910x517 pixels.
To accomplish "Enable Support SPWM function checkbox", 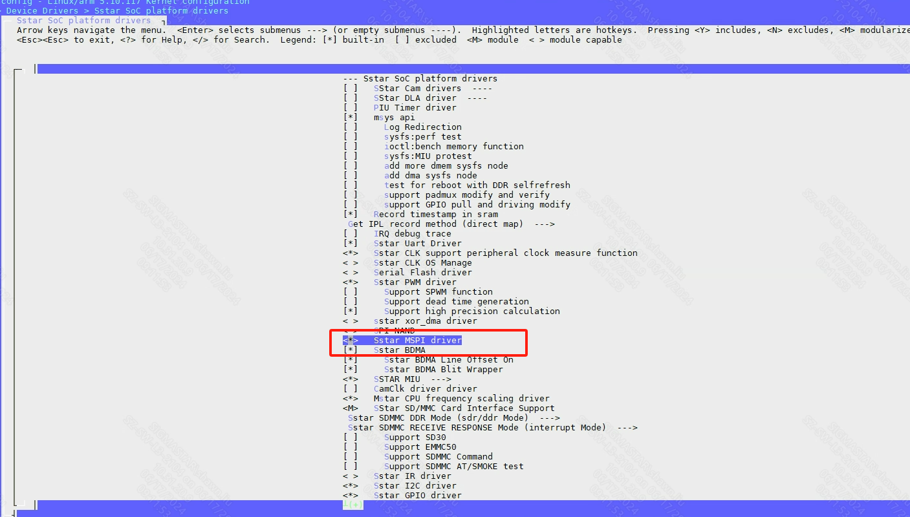I will point(350,292).
